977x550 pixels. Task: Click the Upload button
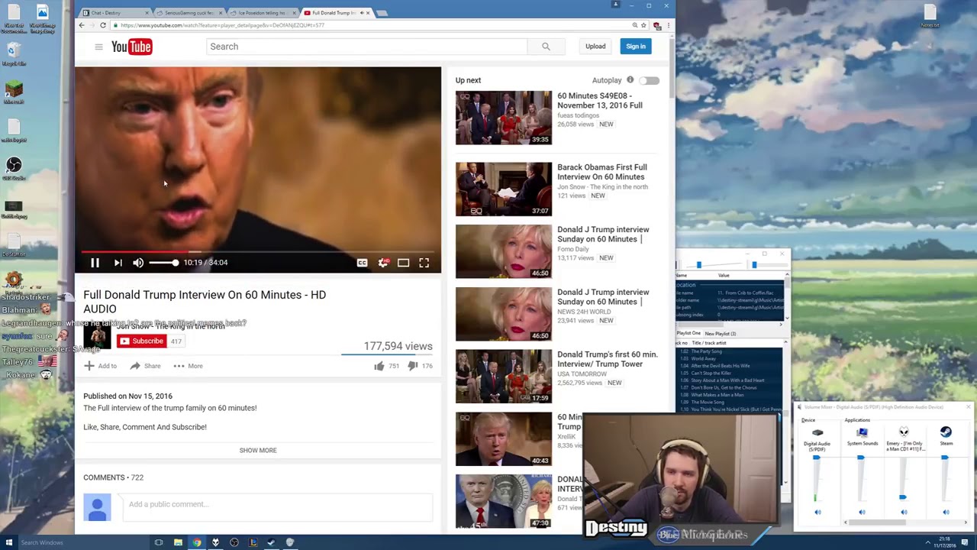595,47
